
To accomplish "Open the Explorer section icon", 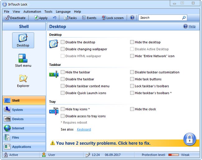I will [x=23, y=81].
